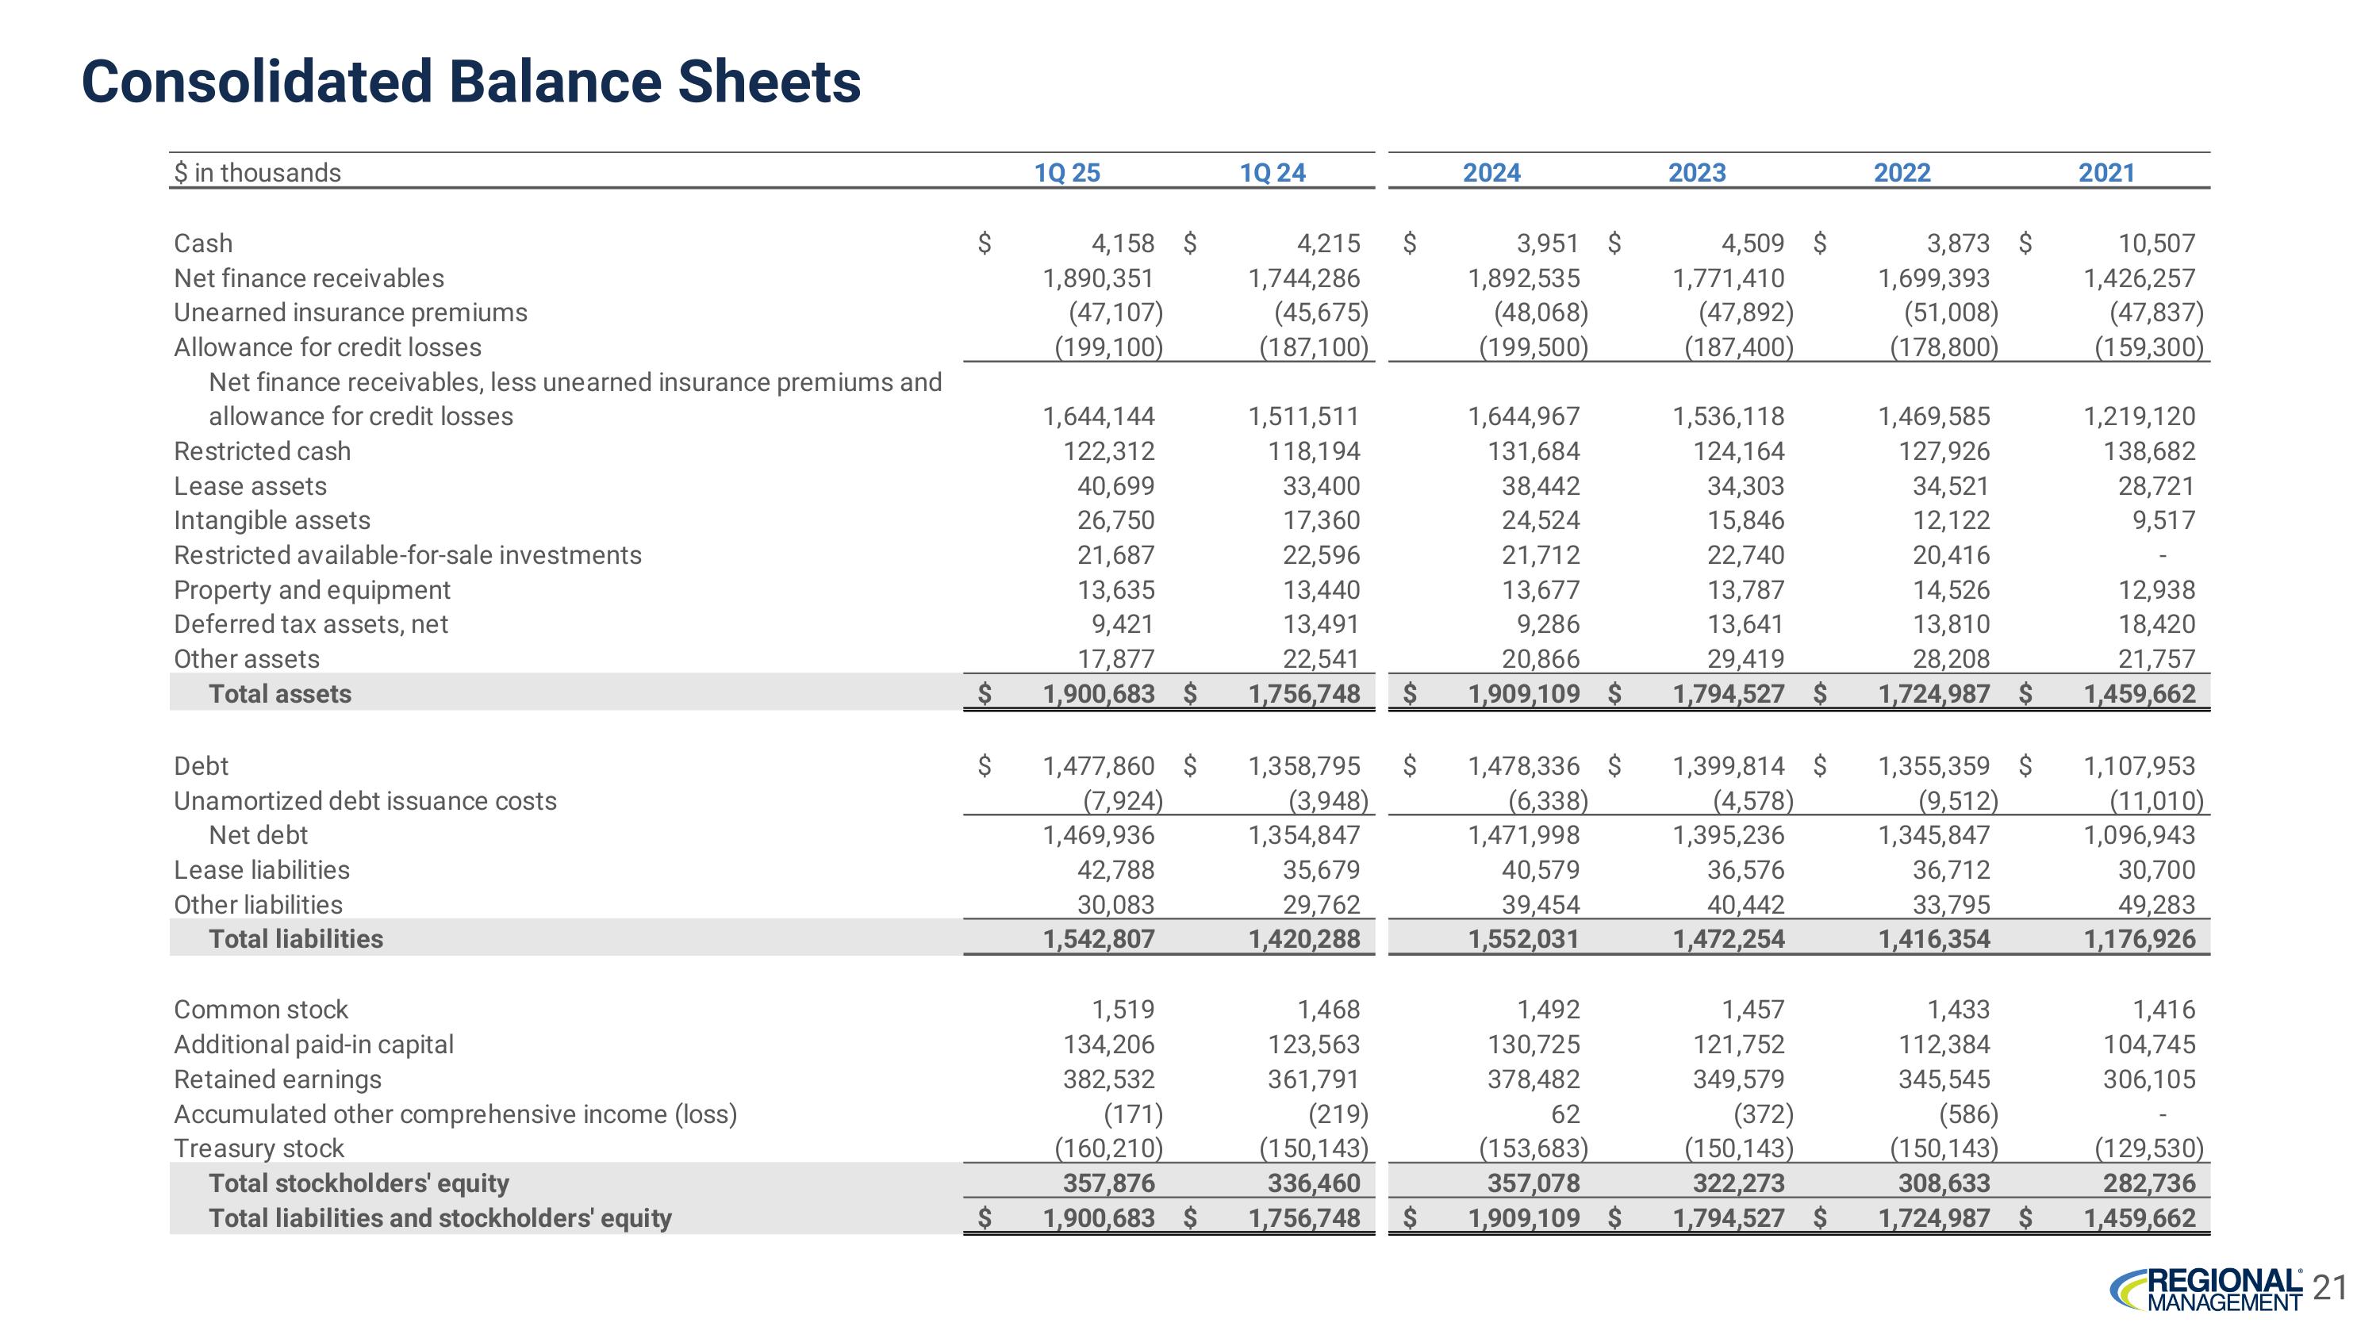This screenshot has height=1338, width=2380.
Task: Select the 2021 total liabilities value 1,176,926
Action: (x=2139, y=939)
